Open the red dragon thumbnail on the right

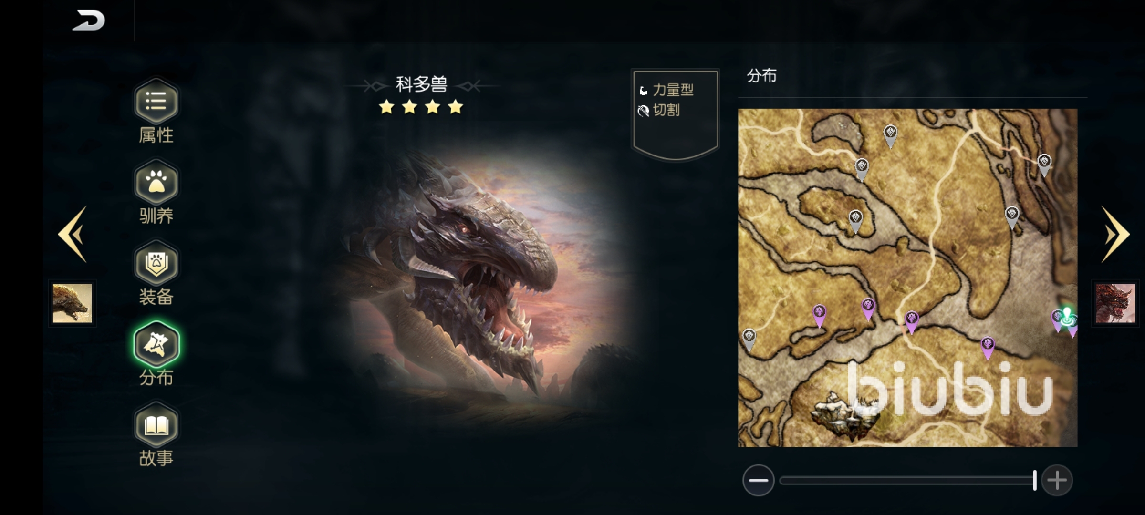1115,303
